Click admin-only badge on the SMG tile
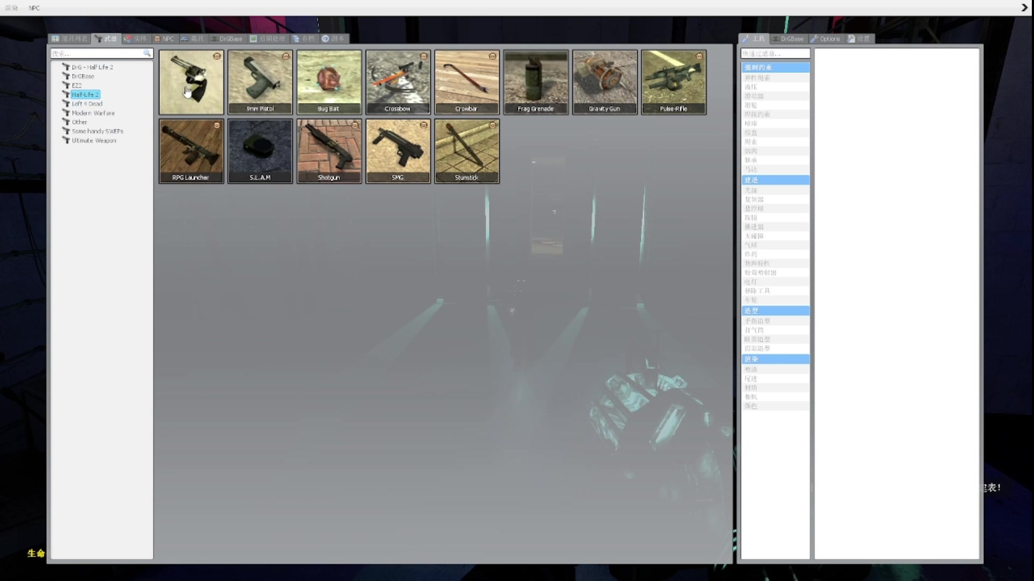The image size is (1034, 581). (424, 125)
